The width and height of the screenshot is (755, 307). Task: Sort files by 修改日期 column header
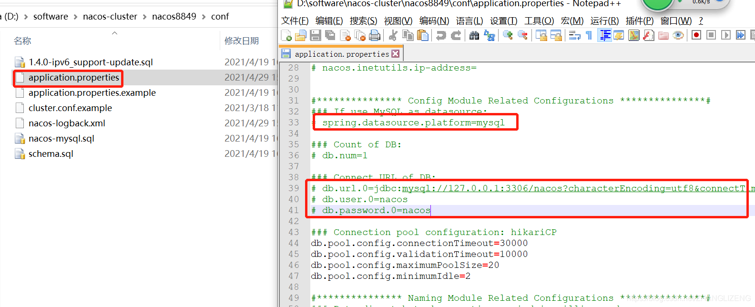point(242,41)
